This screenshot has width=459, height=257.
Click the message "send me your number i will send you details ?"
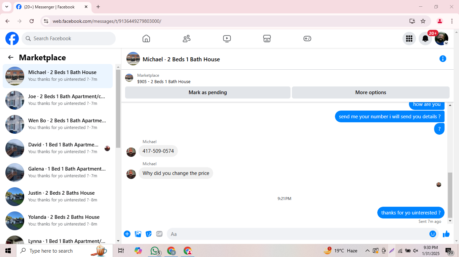[x=390, y=117]
